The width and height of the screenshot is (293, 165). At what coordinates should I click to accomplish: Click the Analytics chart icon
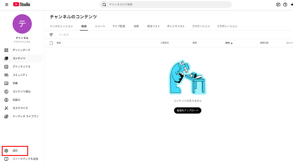coord(6,67)
